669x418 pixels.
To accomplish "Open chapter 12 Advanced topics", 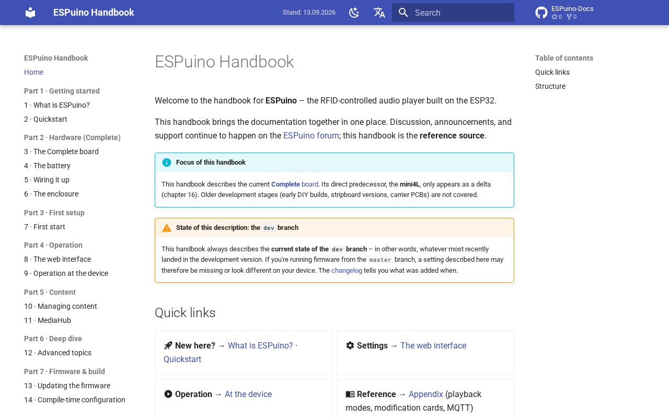I will click(57, 353).
